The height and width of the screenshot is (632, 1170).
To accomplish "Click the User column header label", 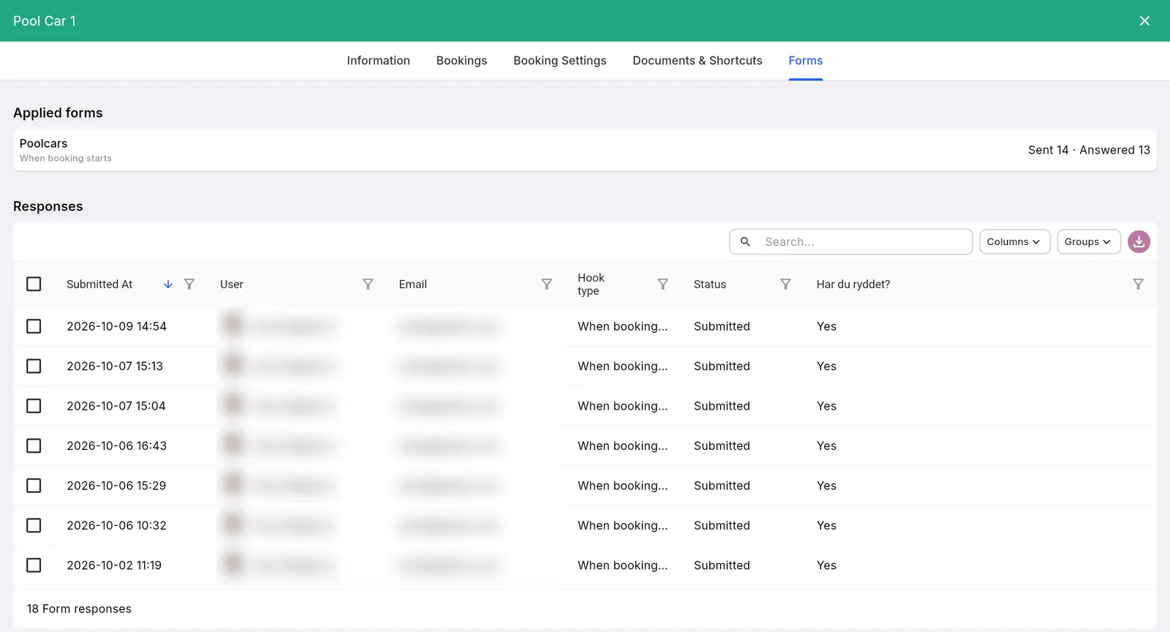I will [231, 284].
